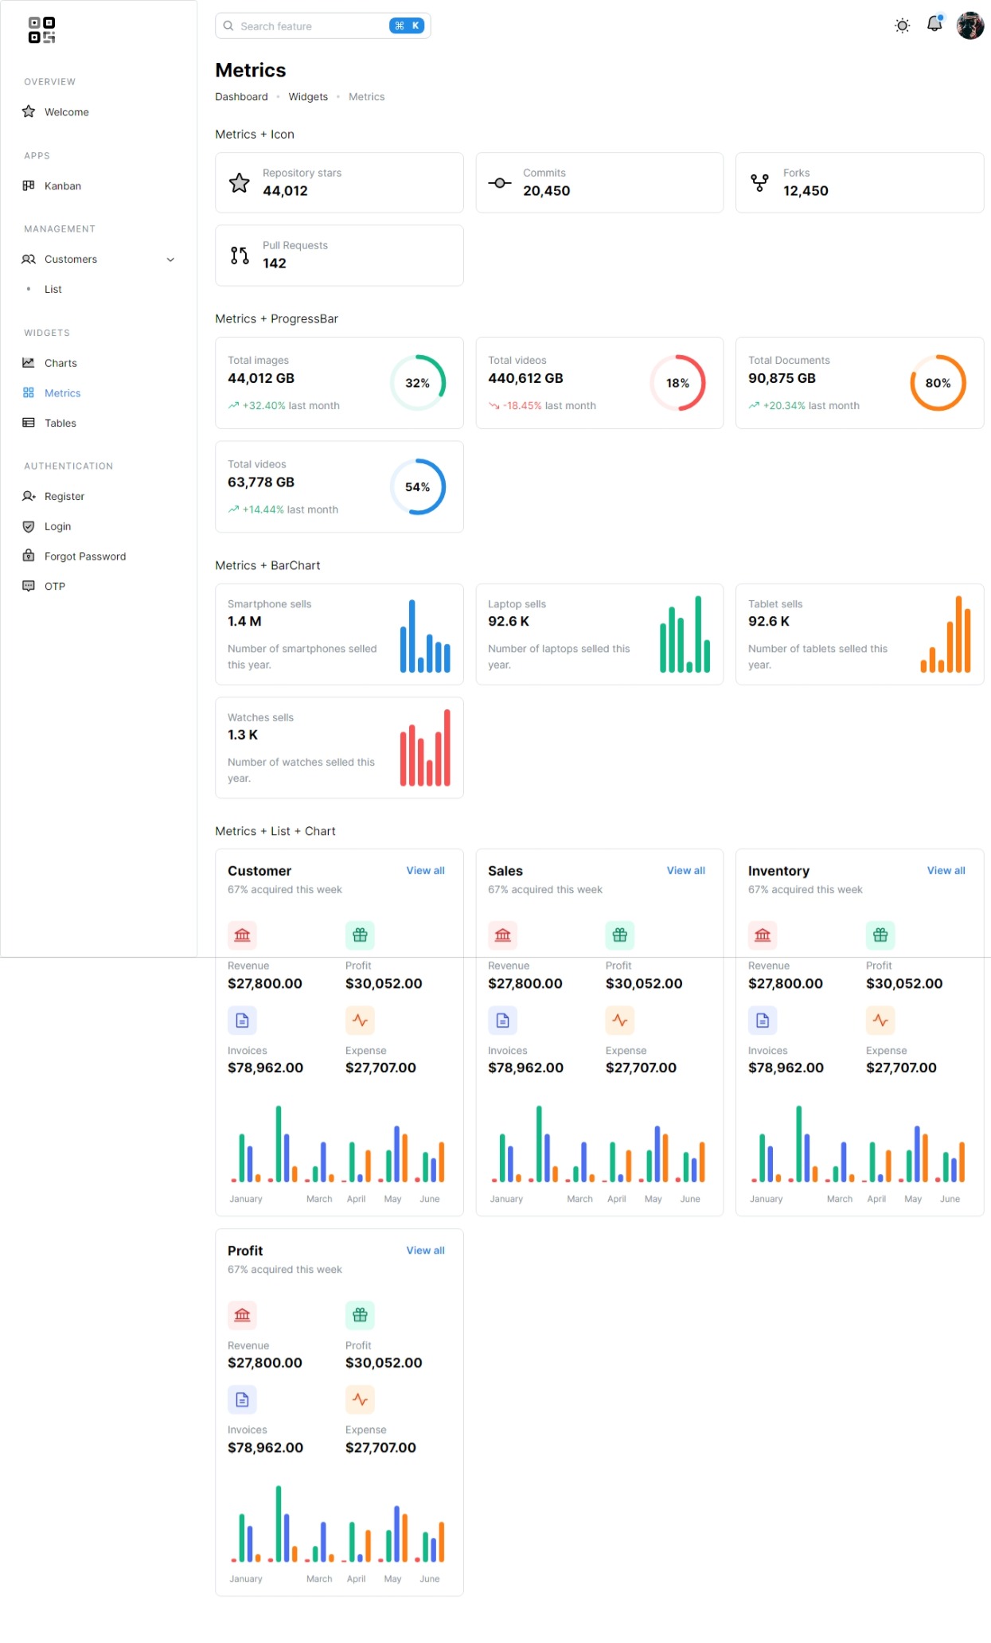
Task: Click the Customers people icon
Action: click(29, 260)
